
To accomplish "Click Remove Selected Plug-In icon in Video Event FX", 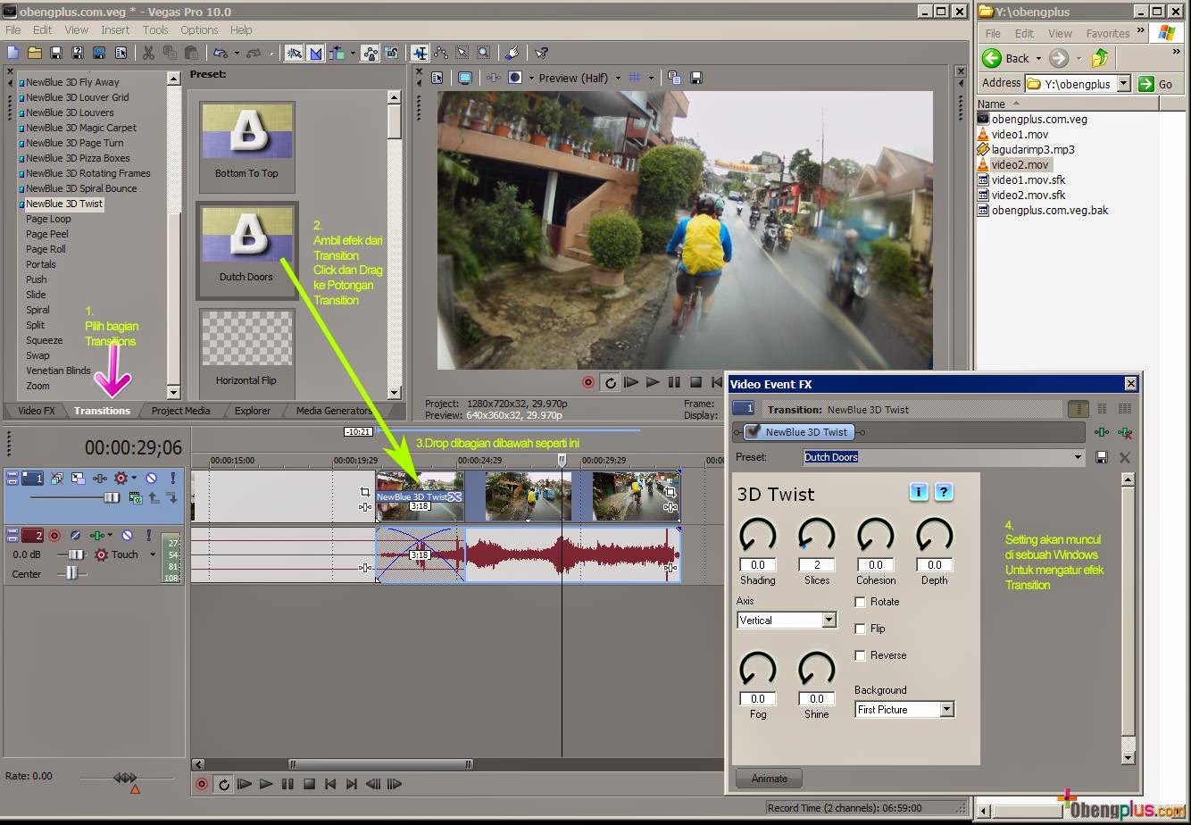I will (x=1125, y=432).
